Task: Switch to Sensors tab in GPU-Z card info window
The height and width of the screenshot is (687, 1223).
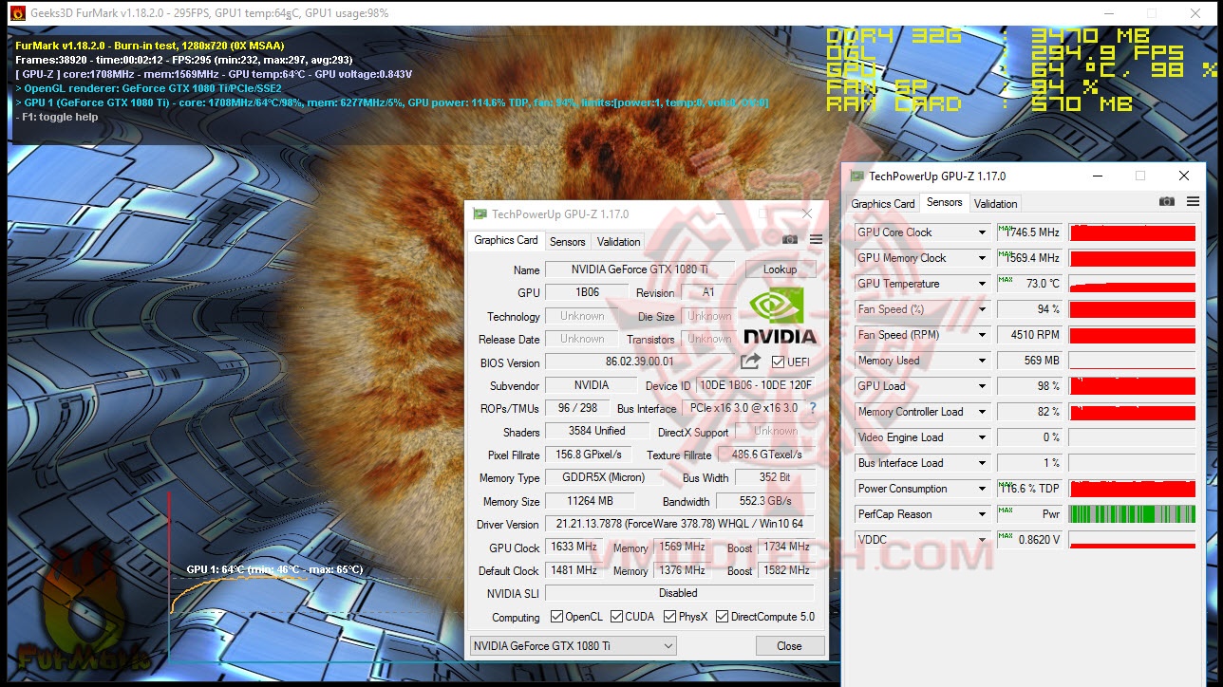Action: [x=568, y=242]
